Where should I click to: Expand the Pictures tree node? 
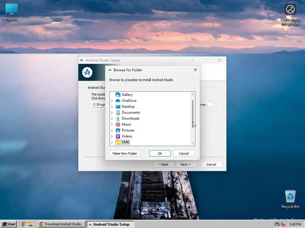click(112, 130)
